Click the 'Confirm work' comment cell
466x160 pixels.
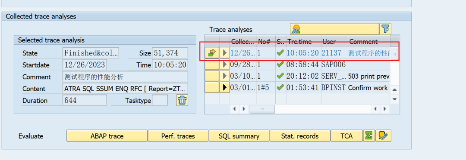coord(368,87)
